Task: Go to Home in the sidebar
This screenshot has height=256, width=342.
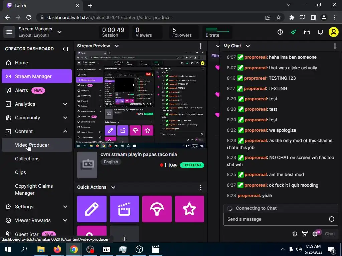Action: 37,63
